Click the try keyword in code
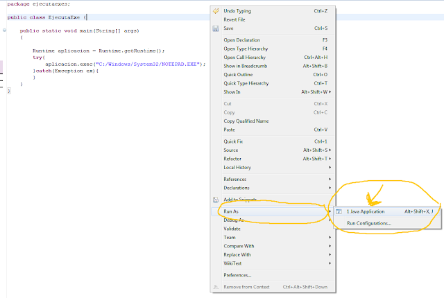 37,58
